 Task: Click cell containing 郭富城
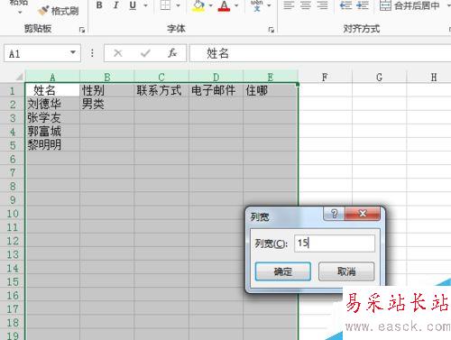[x=52, y=132]
